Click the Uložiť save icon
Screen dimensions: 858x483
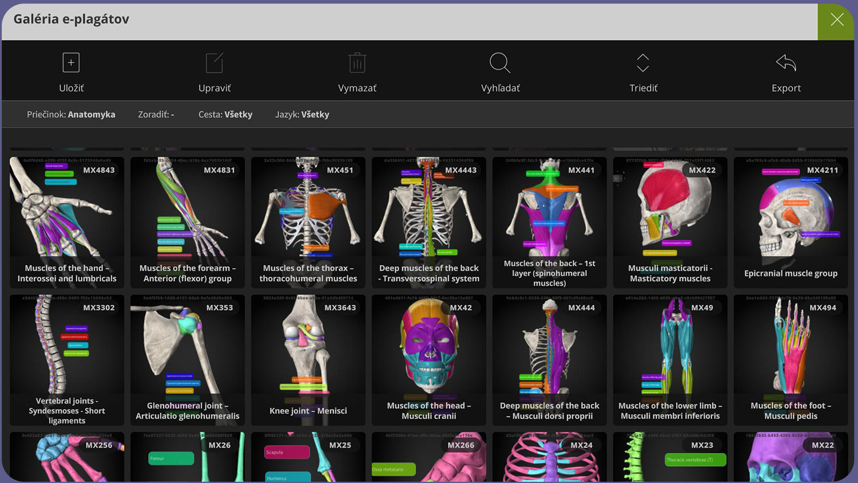pyautogui.click(x=71, y=63)
